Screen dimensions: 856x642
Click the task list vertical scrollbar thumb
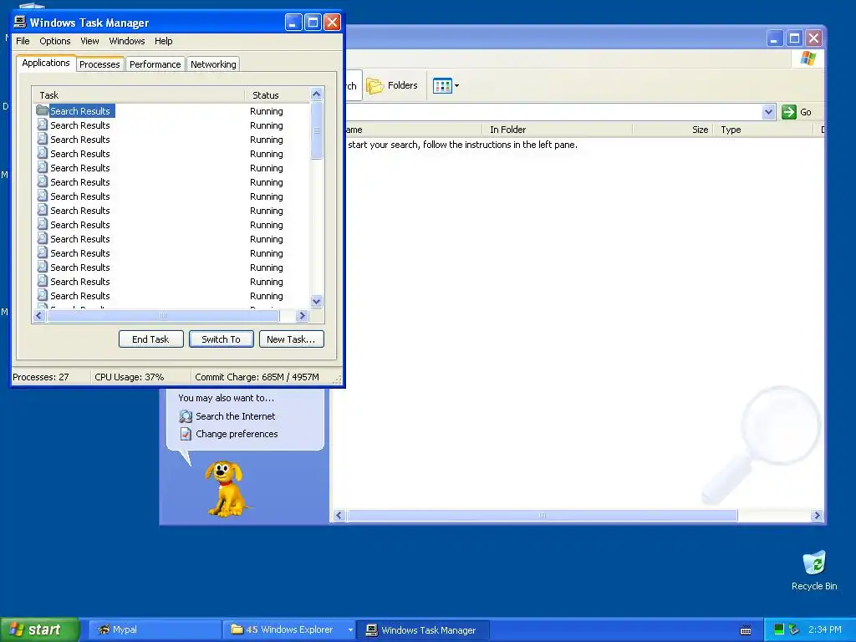(316, 130)
